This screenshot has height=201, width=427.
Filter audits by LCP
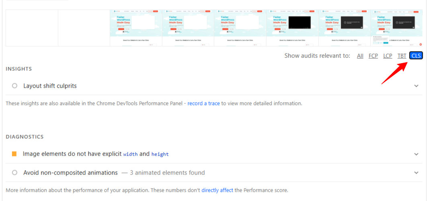388,56
